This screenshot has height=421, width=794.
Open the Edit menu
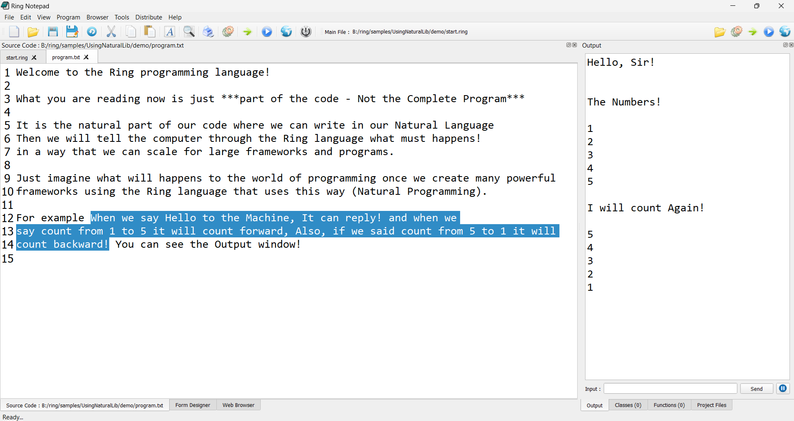26,17
